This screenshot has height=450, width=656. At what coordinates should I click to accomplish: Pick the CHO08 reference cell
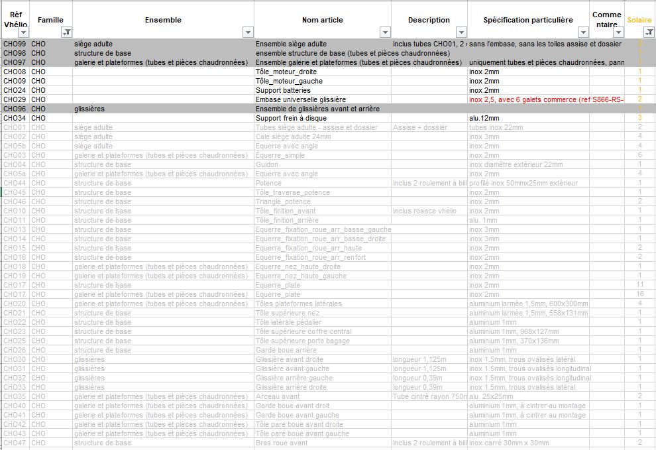15,72
